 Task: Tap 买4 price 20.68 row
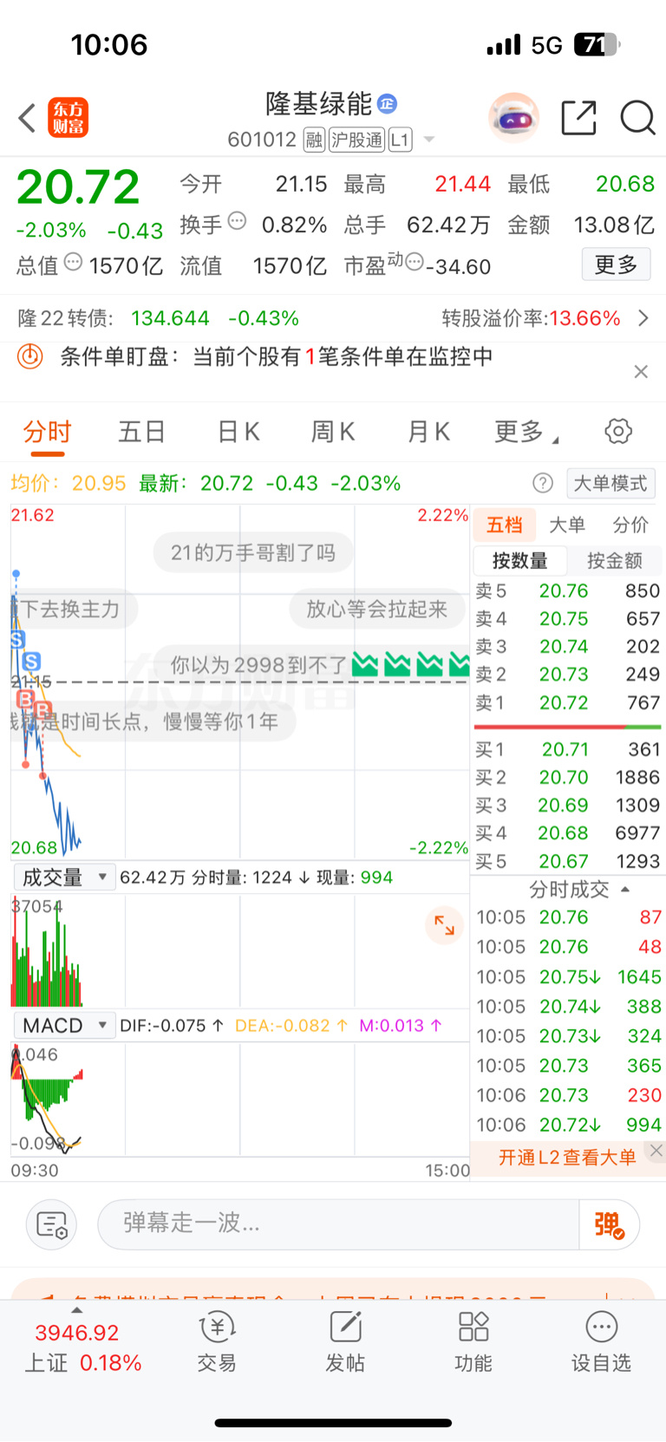[568, 833]
